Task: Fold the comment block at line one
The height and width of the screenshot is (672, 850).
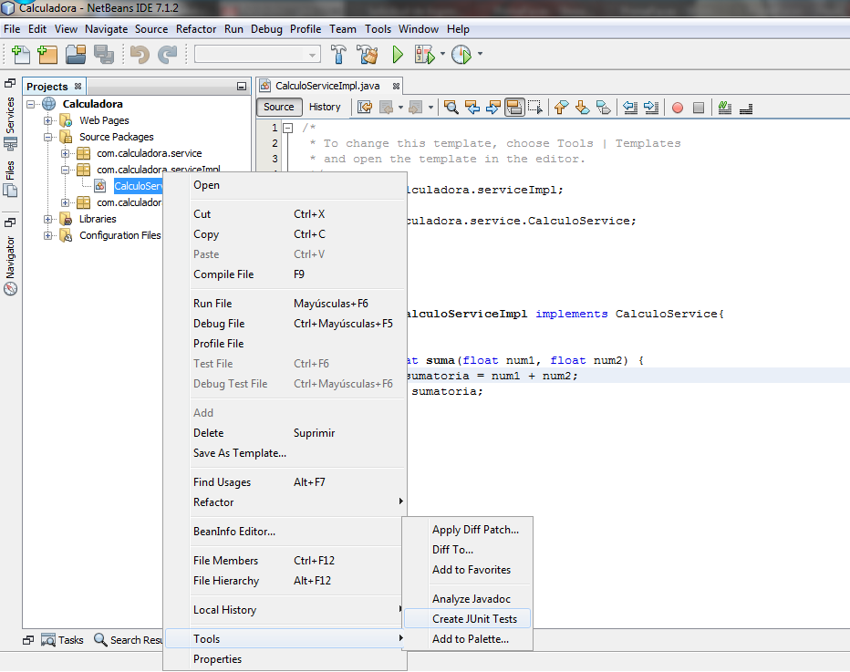Action: [288, 129]
